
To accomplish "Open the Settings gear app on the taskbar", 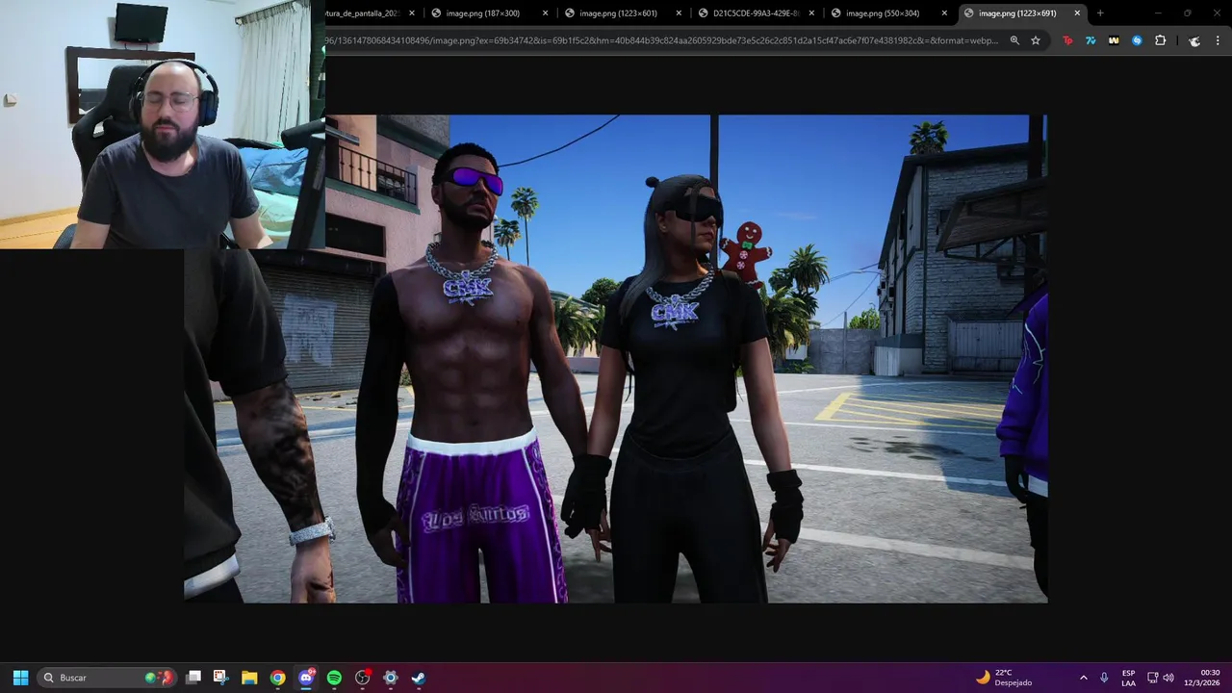I will coord(390,678).
